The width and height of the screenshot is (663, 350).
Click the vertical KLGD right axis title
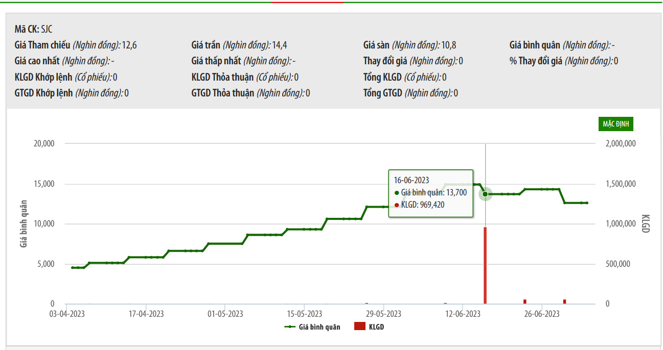tap(645, 223)
